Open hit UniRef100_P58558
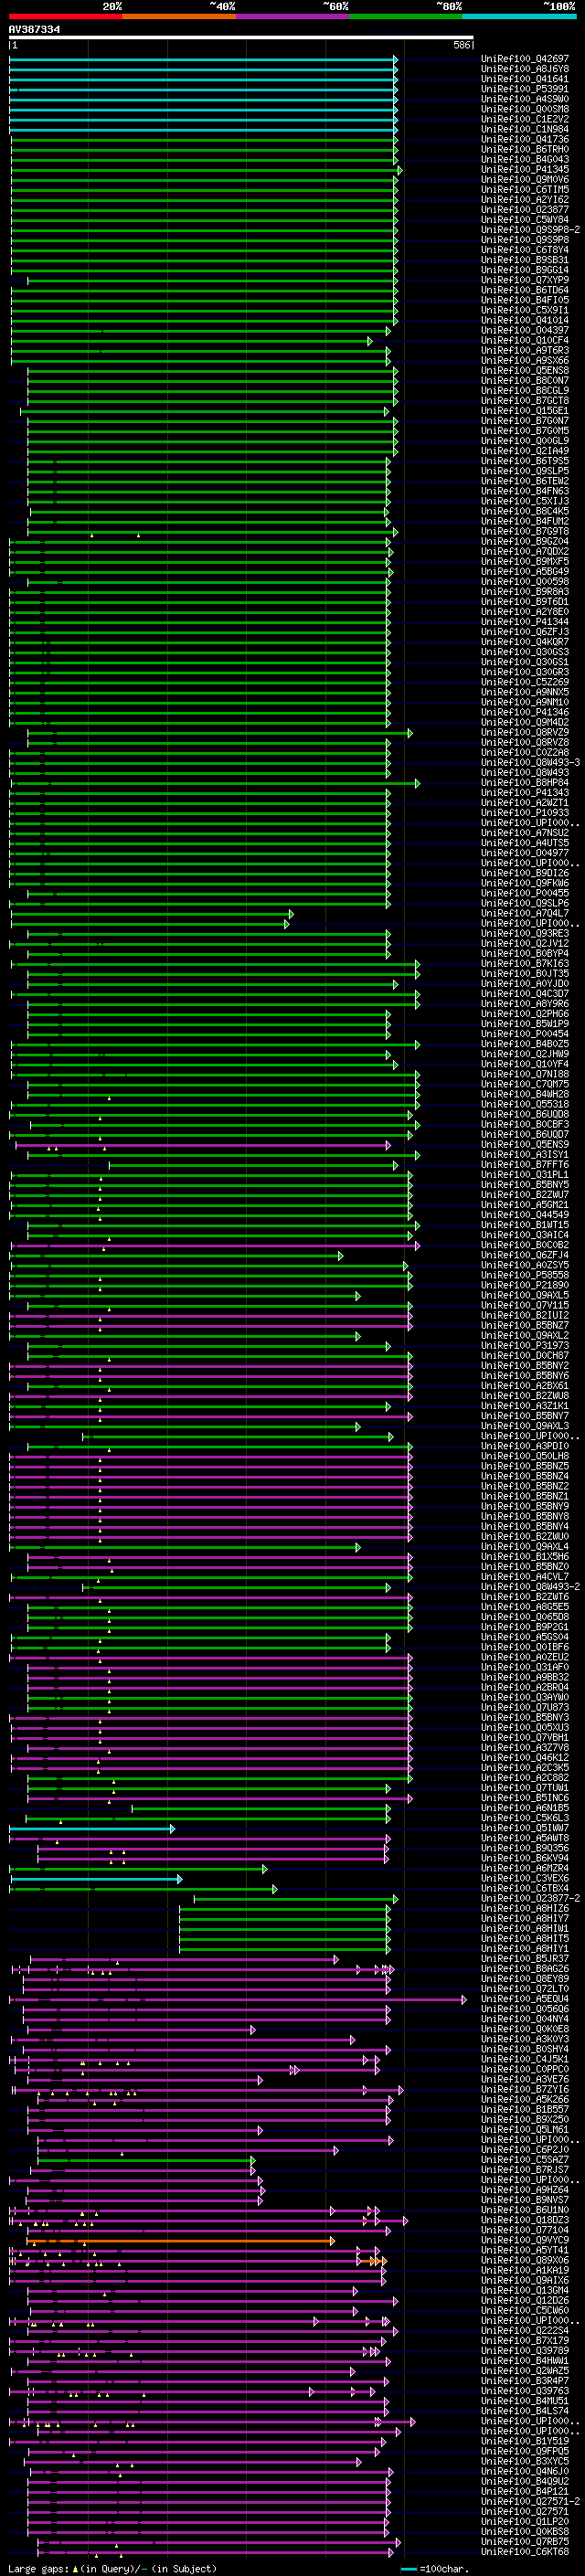This screenshot has width=585, height=2576. pyautogui.click(x=525, y=1275)
